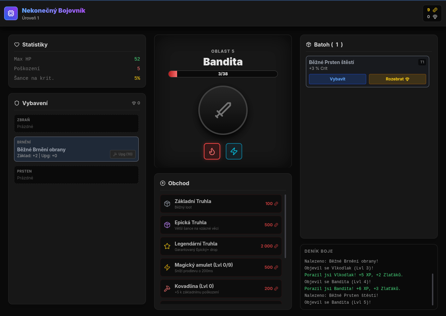Click the Poškození value 5
The width and height of the screenshot is (446, 316).
[139, 68]
